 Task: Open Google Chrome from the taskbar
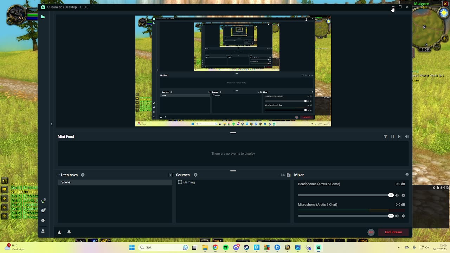pyautogui.click(x=215, y=247)
